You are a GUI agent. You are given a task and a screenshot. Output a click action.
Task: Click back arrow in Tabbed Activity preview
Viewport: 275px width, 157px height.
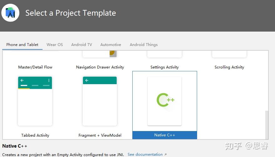coord(22,80)
